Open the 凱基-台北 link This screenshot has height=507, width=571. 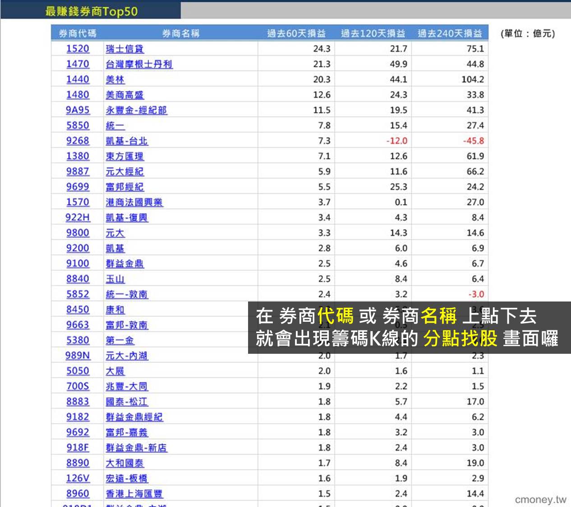pyautogui.click(x=127, y=141)
